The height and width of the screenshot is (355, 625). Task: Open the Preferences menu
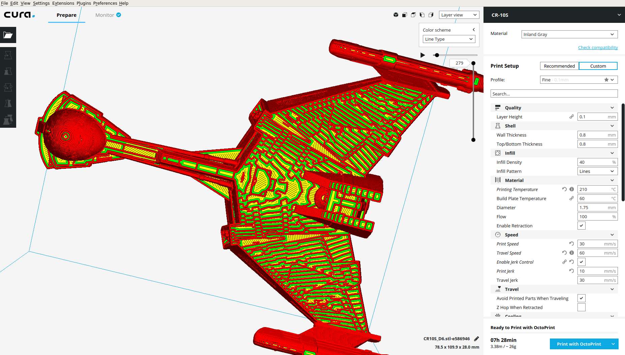coord(105,3)
